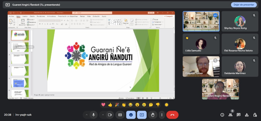Open Seleccionar dropdown
The image size is (261, 121).
(158, 25)
